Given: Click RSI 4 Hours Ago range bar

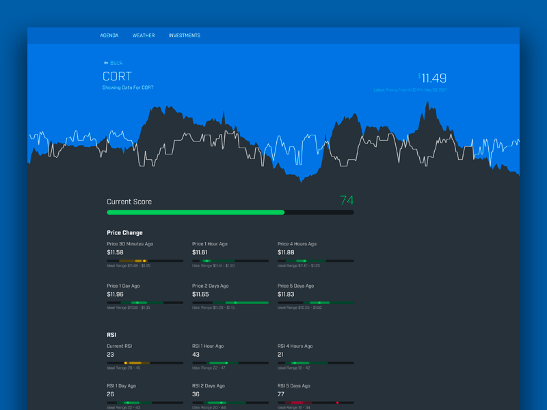Looking at the screenshot, I should [316, 363].
